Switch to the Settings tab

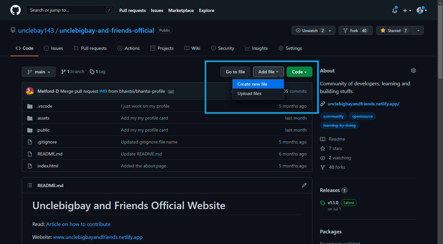coord(290,48)
